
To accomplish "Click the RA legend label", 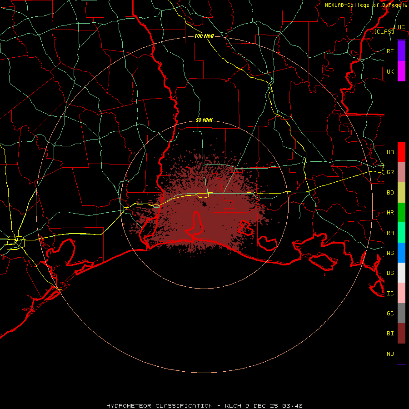I will point(390,233).
